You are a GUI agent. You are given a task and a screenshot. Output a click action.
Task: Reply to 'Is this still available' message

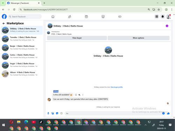pos(79,95)
